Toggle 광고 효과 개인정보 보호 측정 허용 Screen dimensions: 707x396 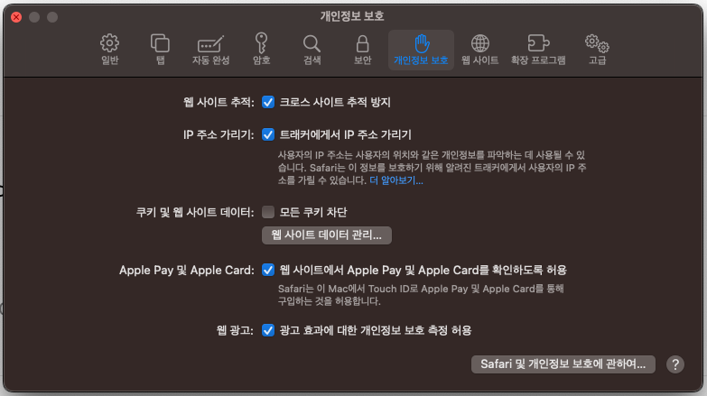click(268, 330)
